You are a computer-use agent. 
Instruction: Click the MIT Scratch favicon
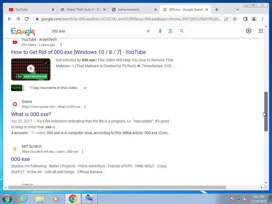(15, 149)
